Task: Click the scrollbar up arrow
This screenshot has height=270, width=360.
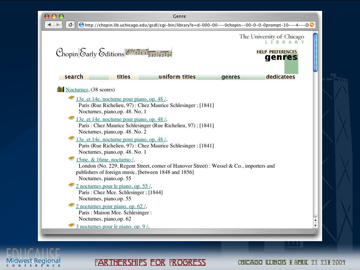Action: coord(315,220)
